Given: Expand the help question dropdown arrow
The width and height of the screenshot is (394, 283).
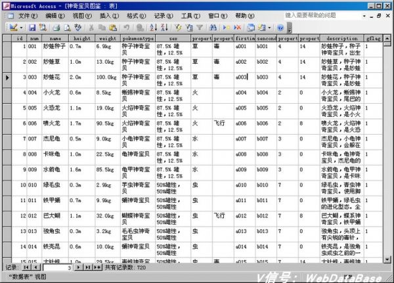Looking at the screenshot, I should coord(364,16).
